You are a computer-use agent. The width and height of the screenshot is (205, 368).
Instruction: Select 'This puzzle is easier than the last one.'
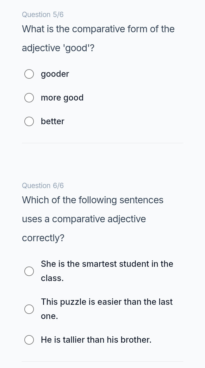tap(29, 309)
